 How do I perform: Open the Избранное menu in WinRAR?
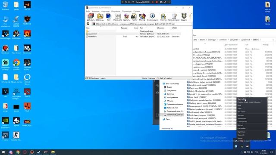pyautogui.click(x=116, y=11)
